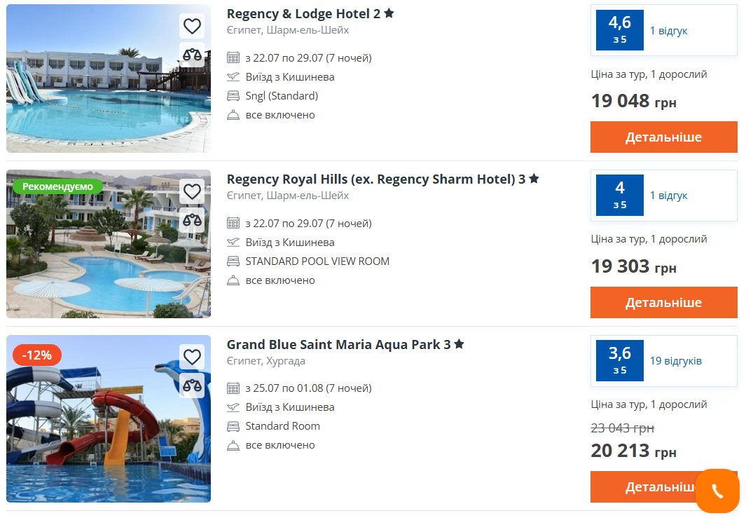Add Regency & Lodge Hotel to favorites
The width and height of the screenshot is (746, 518).
192,26
